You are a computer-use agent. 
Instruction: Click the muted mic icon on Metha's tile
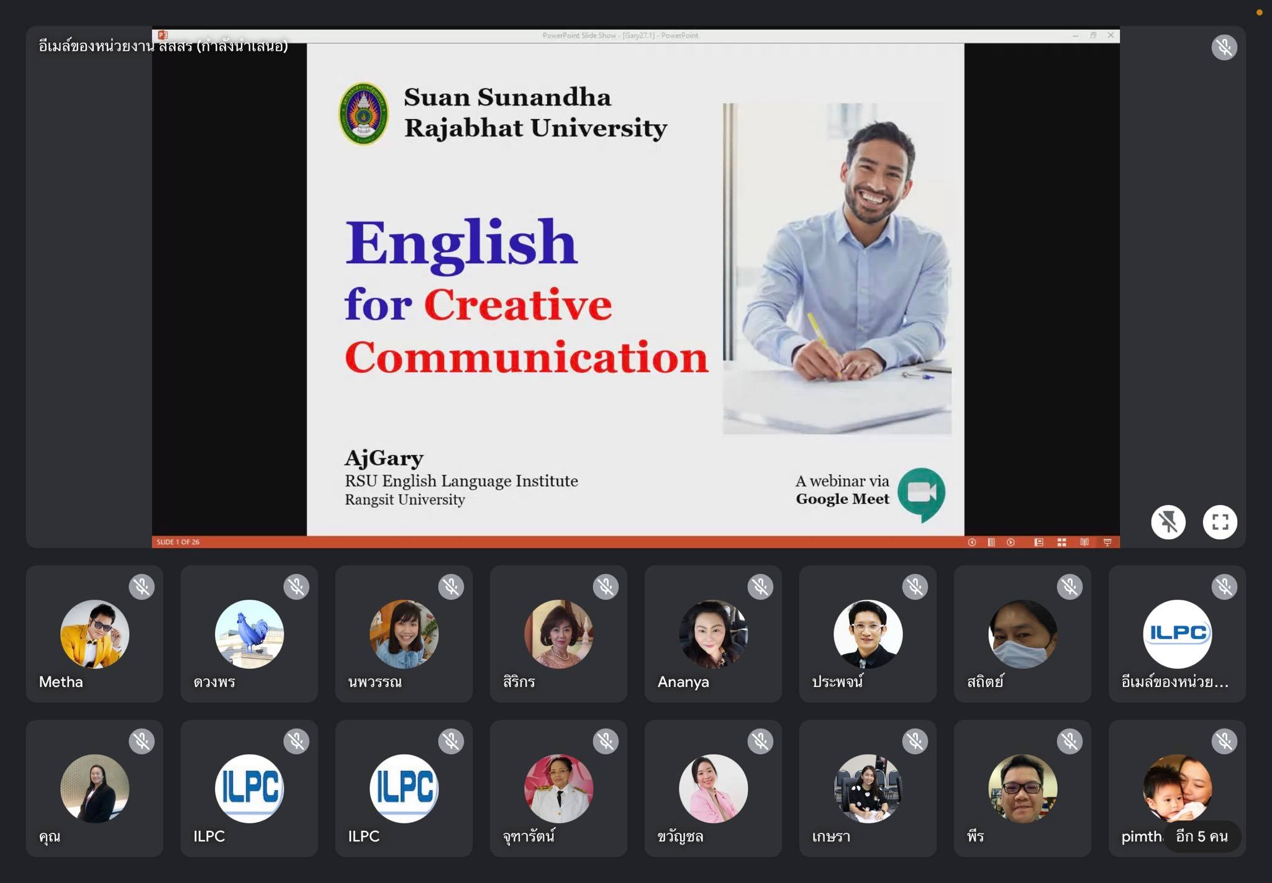142,586
